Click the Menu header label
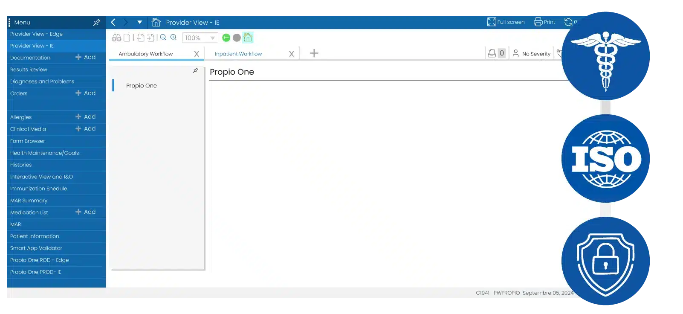The width and height of the screenshot is (683, 314). (x=22, y=23)
